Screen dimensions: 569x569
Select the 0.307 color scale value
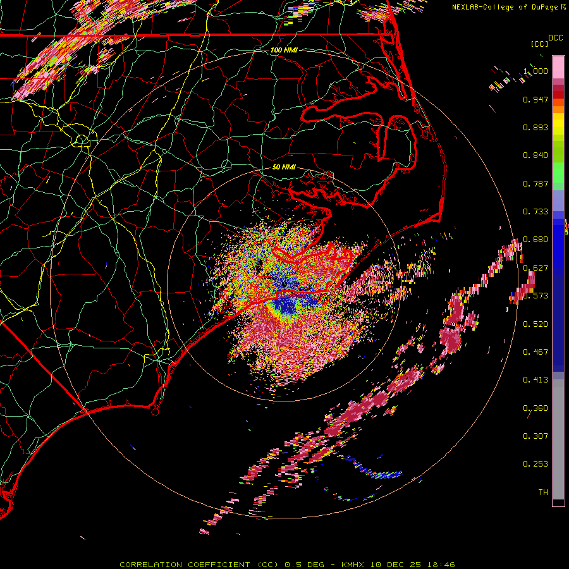click(x=535, y=436)
